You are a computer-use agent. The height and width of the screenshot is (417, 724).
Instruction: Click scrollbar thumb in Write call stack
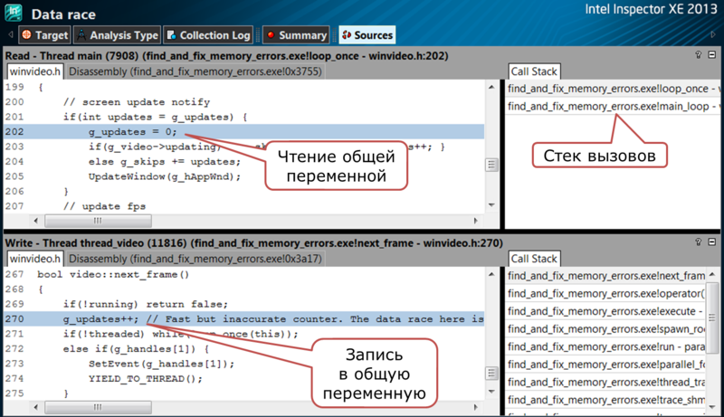(712, 317)
